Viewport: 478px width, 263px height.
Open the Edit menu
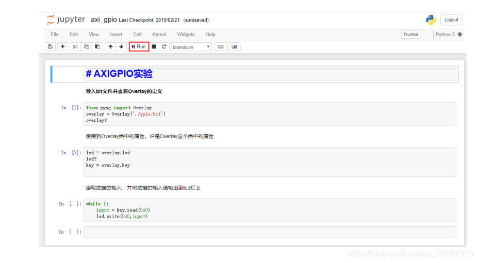pyautogui.click(x=73, y=35)
